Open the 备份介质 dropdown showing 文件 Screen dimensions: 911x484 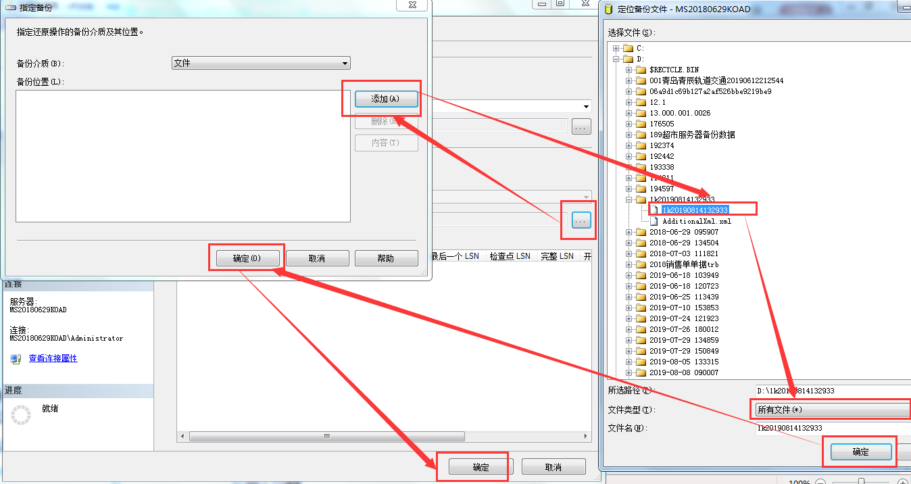[x=261, y=63]
